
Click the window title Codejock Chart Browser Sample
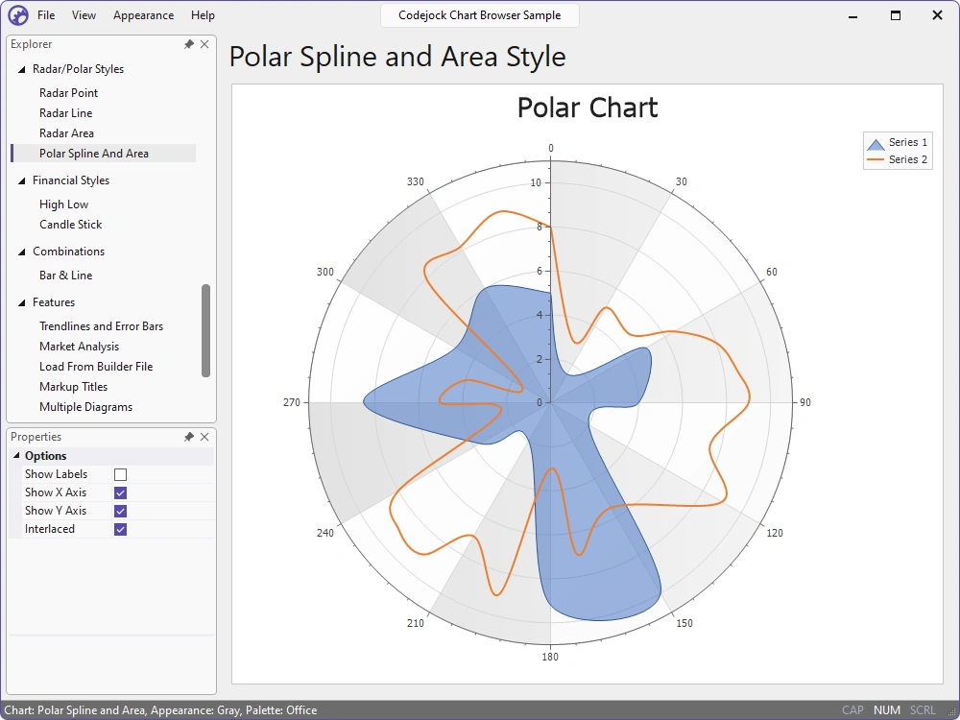point(479,15)
